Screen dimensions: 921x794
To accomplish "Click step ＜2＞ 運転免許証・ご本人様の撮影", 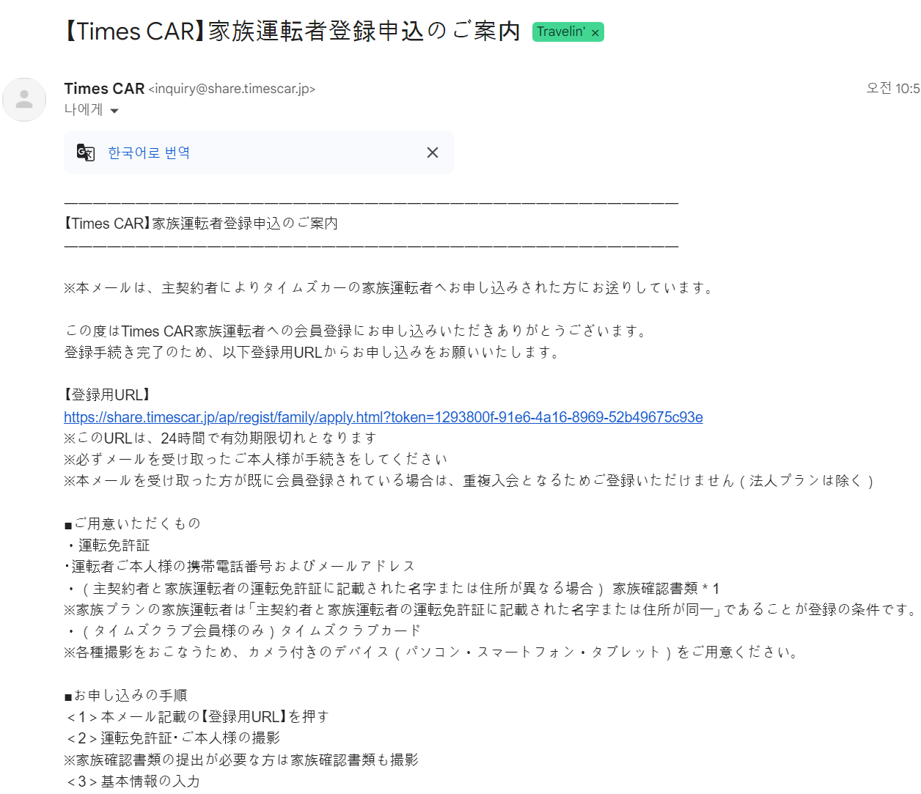I will pyautogui.click(x=172, y=738).
